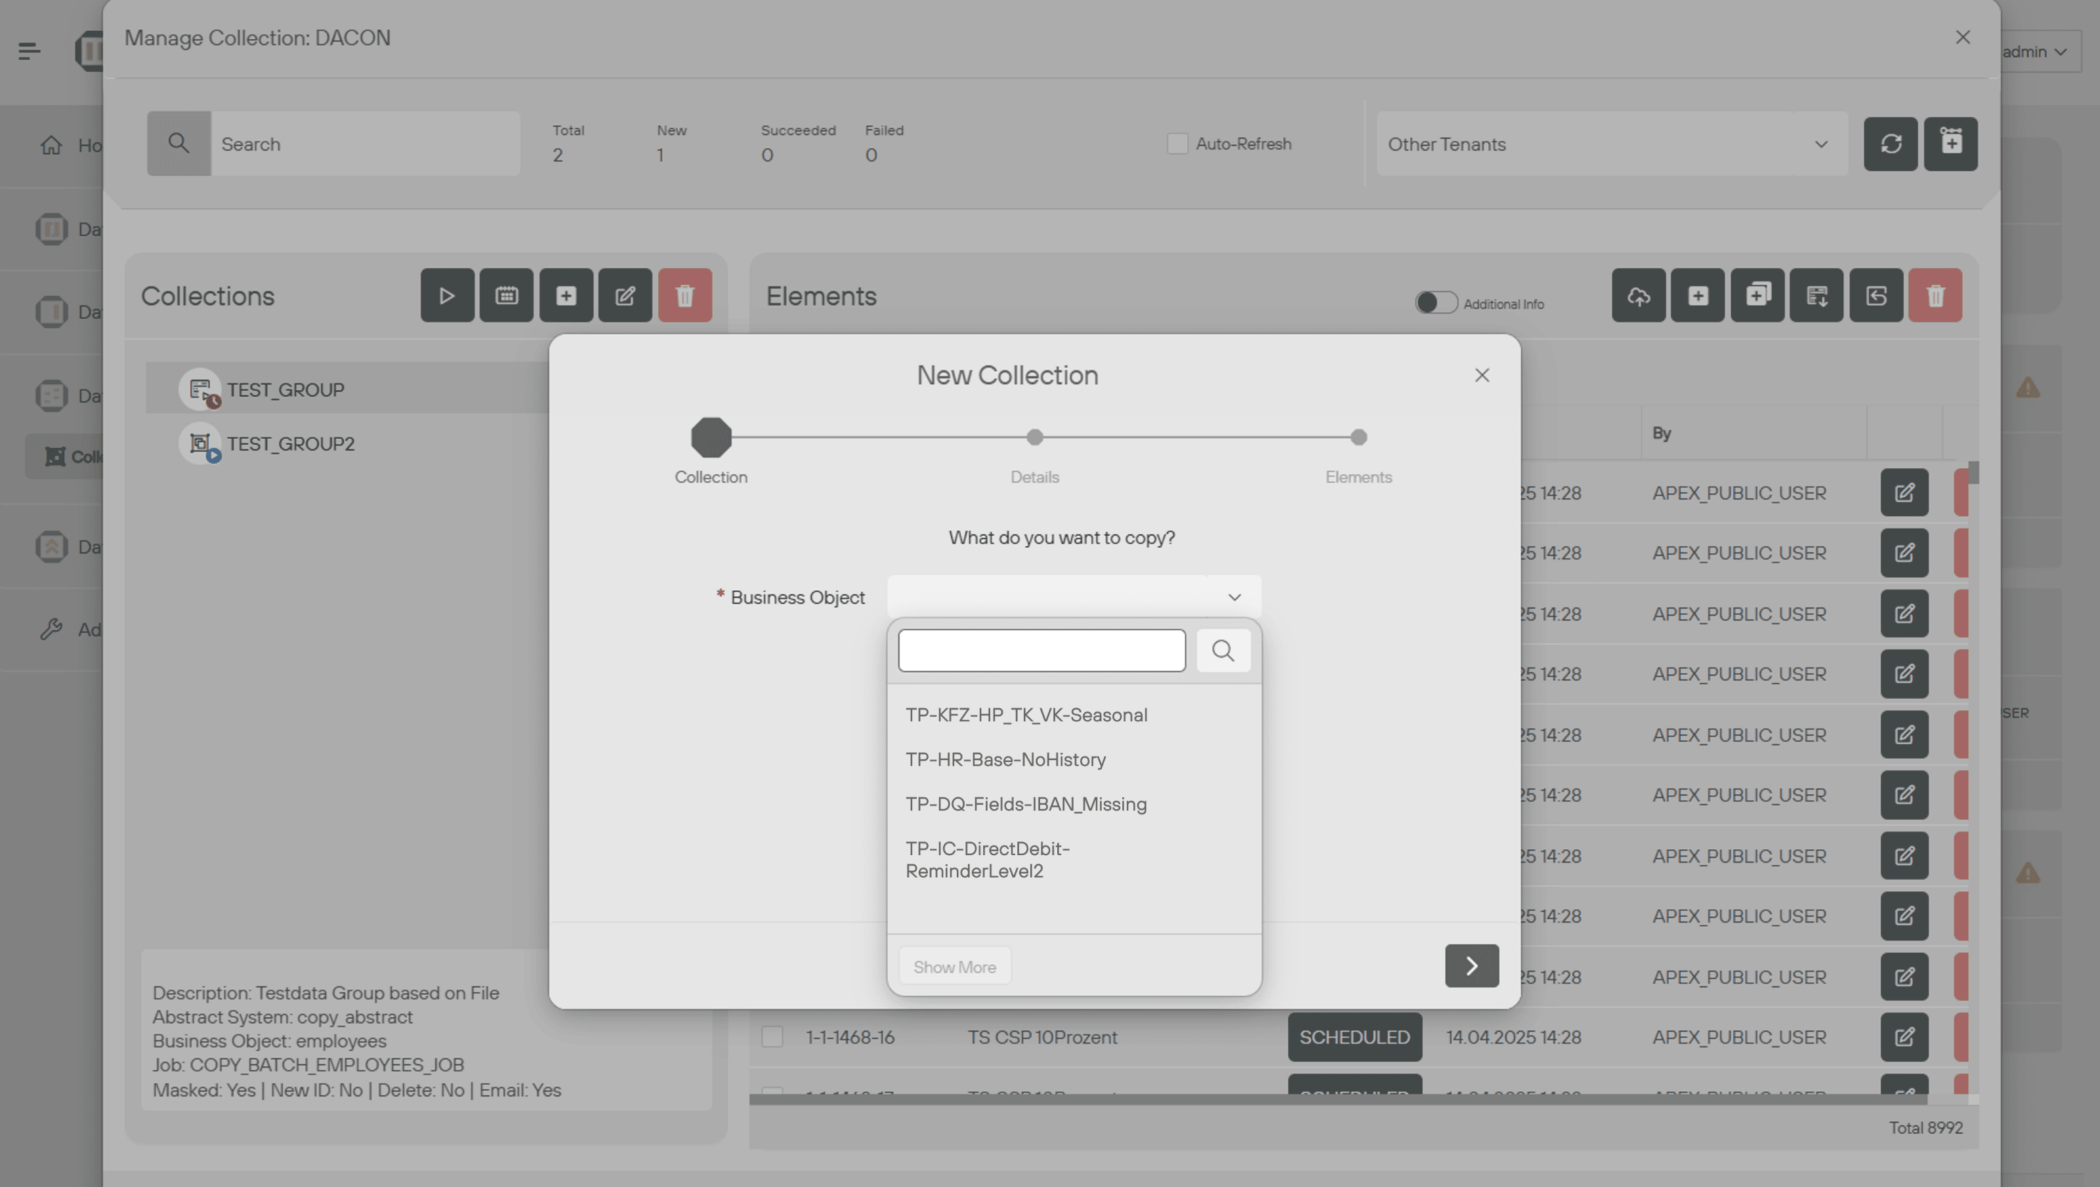This screenshot has height=1187, width=2100.
Task: Click the run collection play icon
Action: (447, 295)
